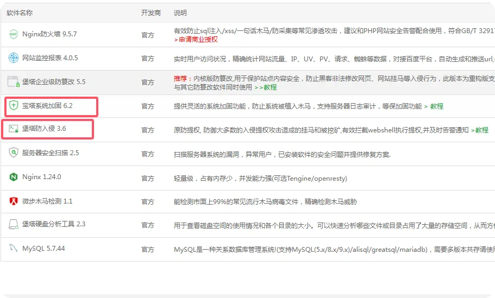This screenshot has height=298, width=495.
Task: Click the 堡塔硬盘分析工具 disk icon
Action: [x=13, y=224]
